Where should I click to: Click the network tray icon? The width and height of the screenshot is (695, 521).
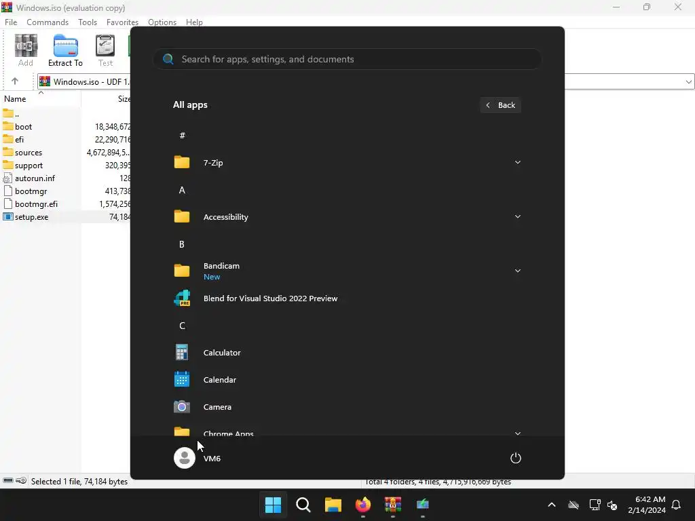(595, 505)
